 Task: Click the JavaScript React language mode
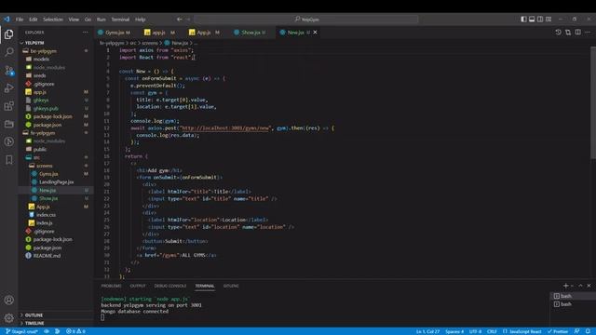522,331
